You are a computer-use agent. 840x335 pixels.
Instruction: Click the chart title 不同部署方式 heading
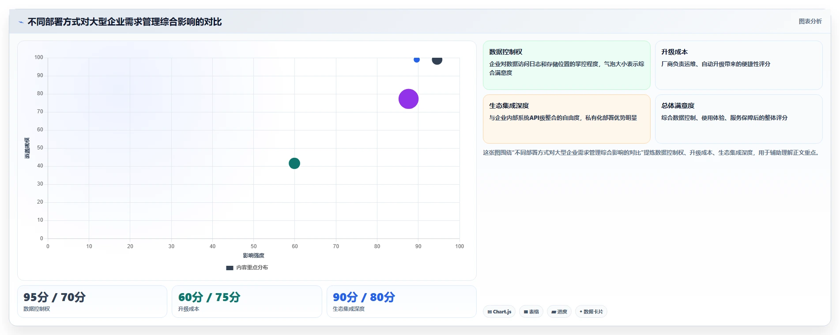(125, 22)
